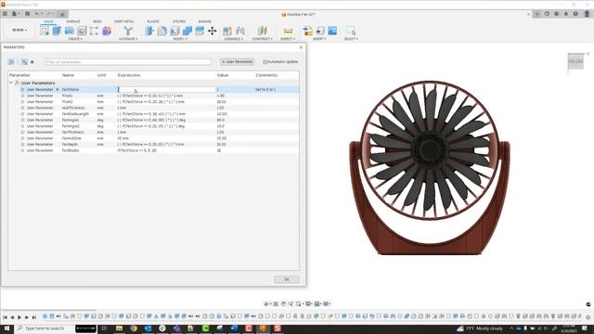Toggle the Automatic Update checkbox
The width and height of the screenshot is (594, 334).
(x=265, y=62)
